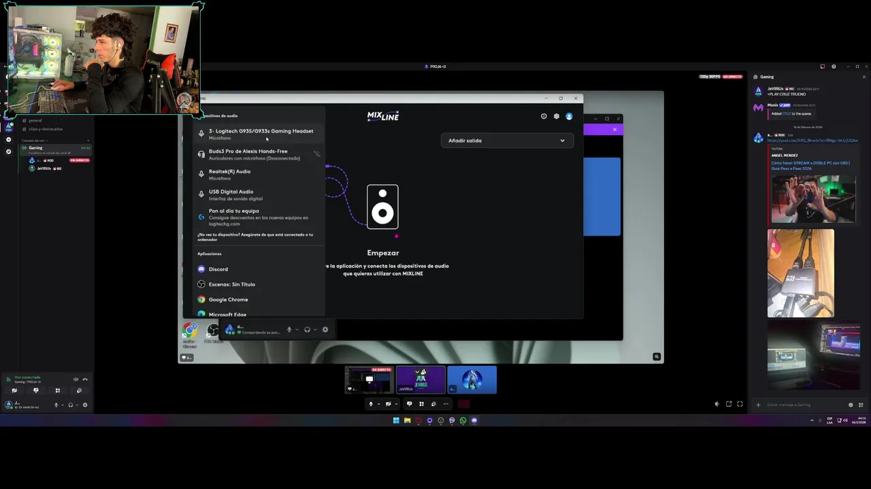This screenshot has width=871, height=489.
Task: Open MIXLINE settings gear
Action: (556, 116)
